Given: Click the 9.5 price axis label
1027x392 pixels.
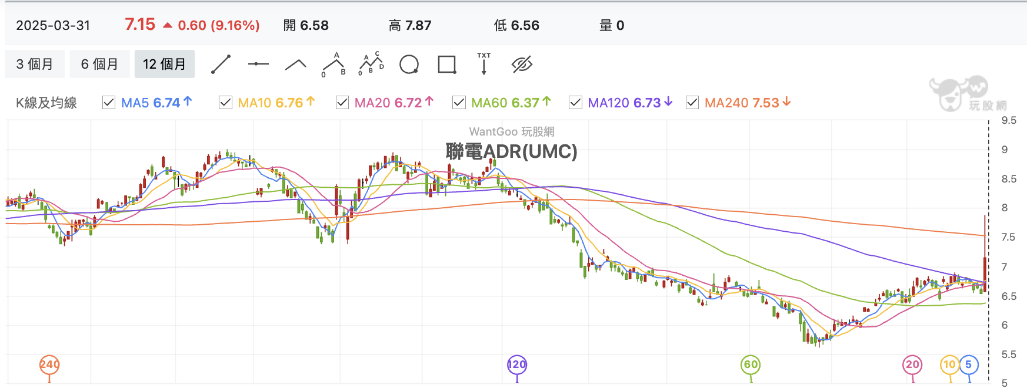Looking at the screenshot, I should click(1009, 120).
